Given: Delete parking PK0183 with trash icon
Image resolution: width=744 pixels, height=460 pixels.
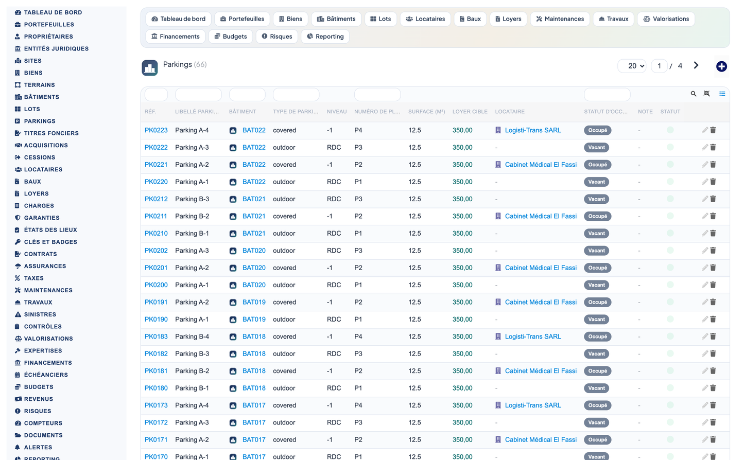Looking at the screenshot, I should click(713, 337).
